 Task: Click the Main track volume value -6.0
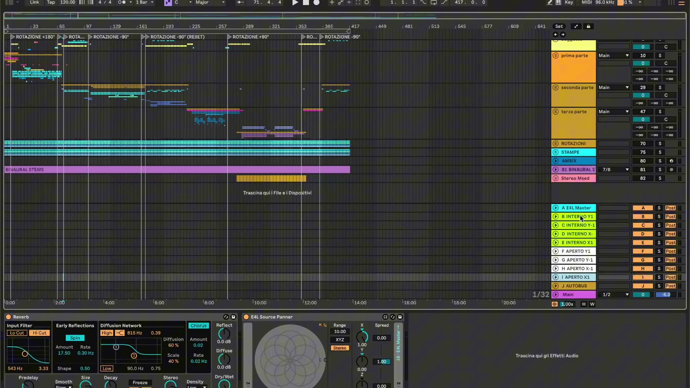pyautogui.click(x=666, y=295)
